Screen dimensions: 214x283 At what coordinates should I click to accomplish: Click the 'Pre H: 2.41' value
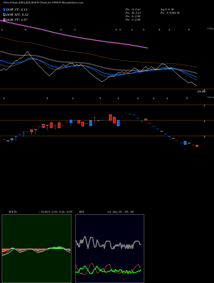pos(133,13)
